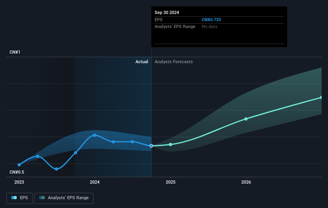Click the 2026 x-axis label
328x208 pixels.
[x=246, y=182]
